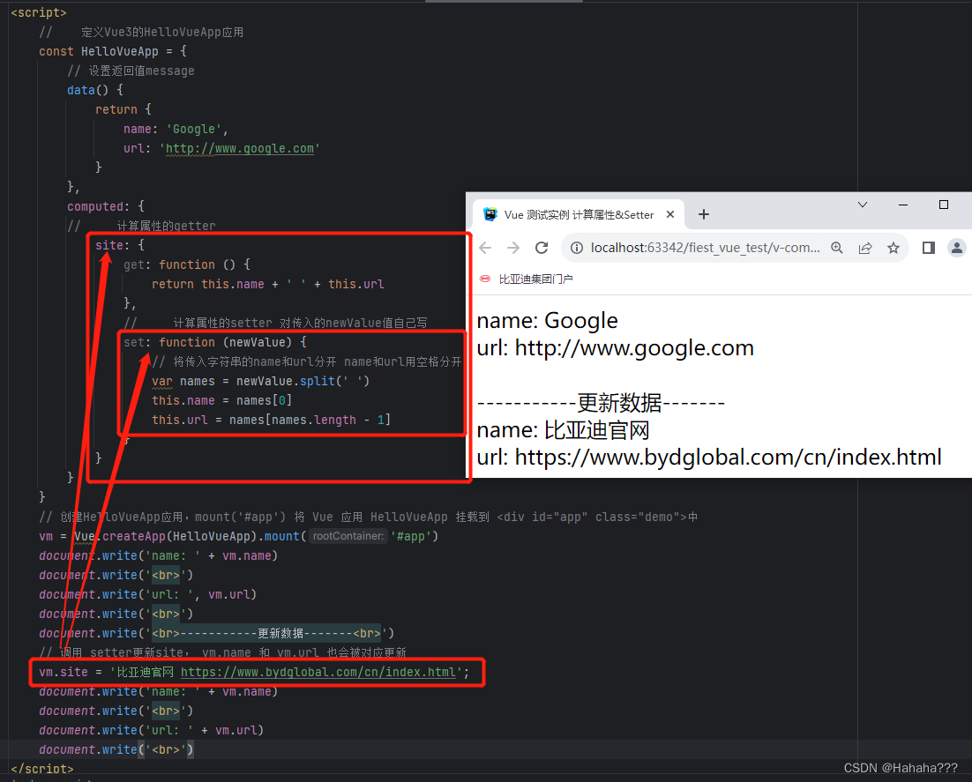The width and height of the screenshot is (972, 782).
Task: Bookmark this page with star icon
Action: tap(893, 248)
